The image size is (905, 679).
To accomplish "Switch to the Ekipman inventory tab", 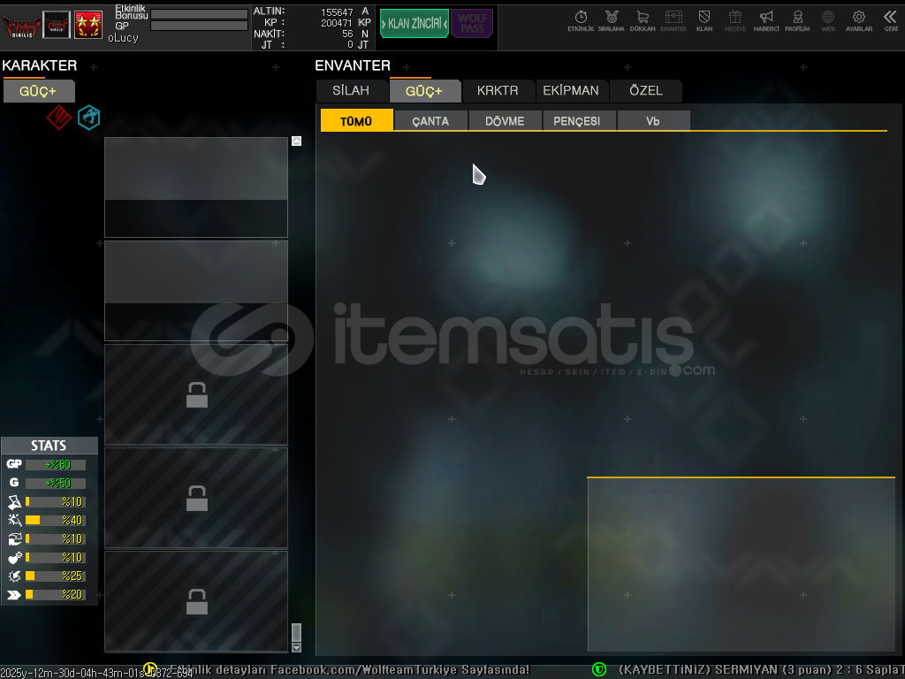I will pyautogui.click(x=571, y=91).
